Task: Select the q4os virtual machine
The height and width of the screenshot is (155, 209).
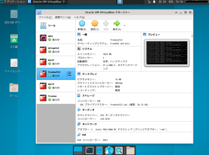Action: click(x=56, y=38)
